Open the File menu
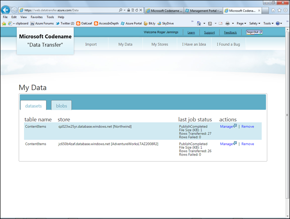This screenshot has width=290, height=219. (x=5, y=17)
